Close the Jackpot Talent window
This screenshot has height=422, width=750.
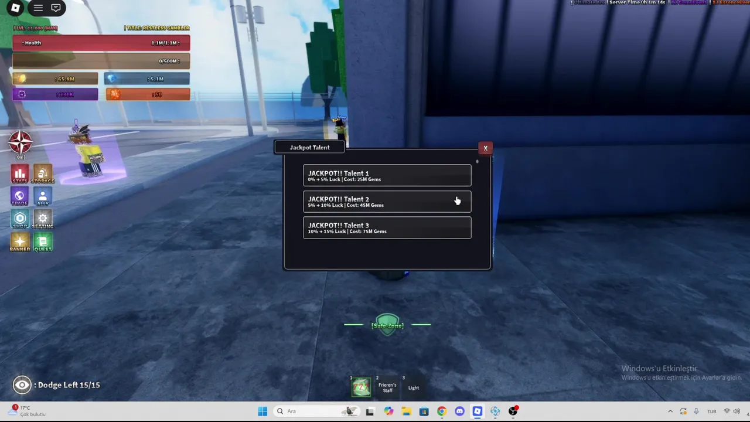[485, 148]
